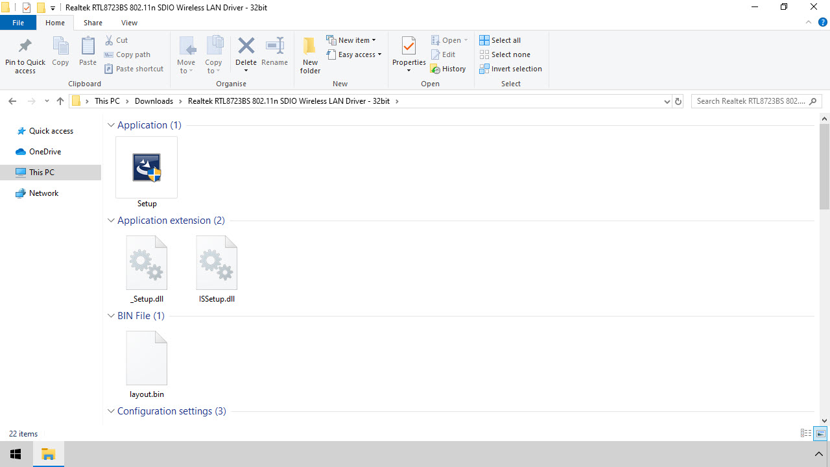Viewport: 830px width, 467px height.
Task: Select Quick access in navigation pane
Action: (x=51, y=131)
